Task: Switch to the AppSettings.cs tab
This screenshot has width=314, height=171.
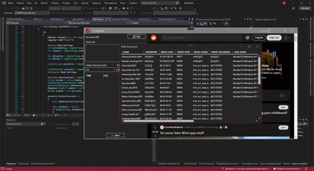Action: coord(58,18)
